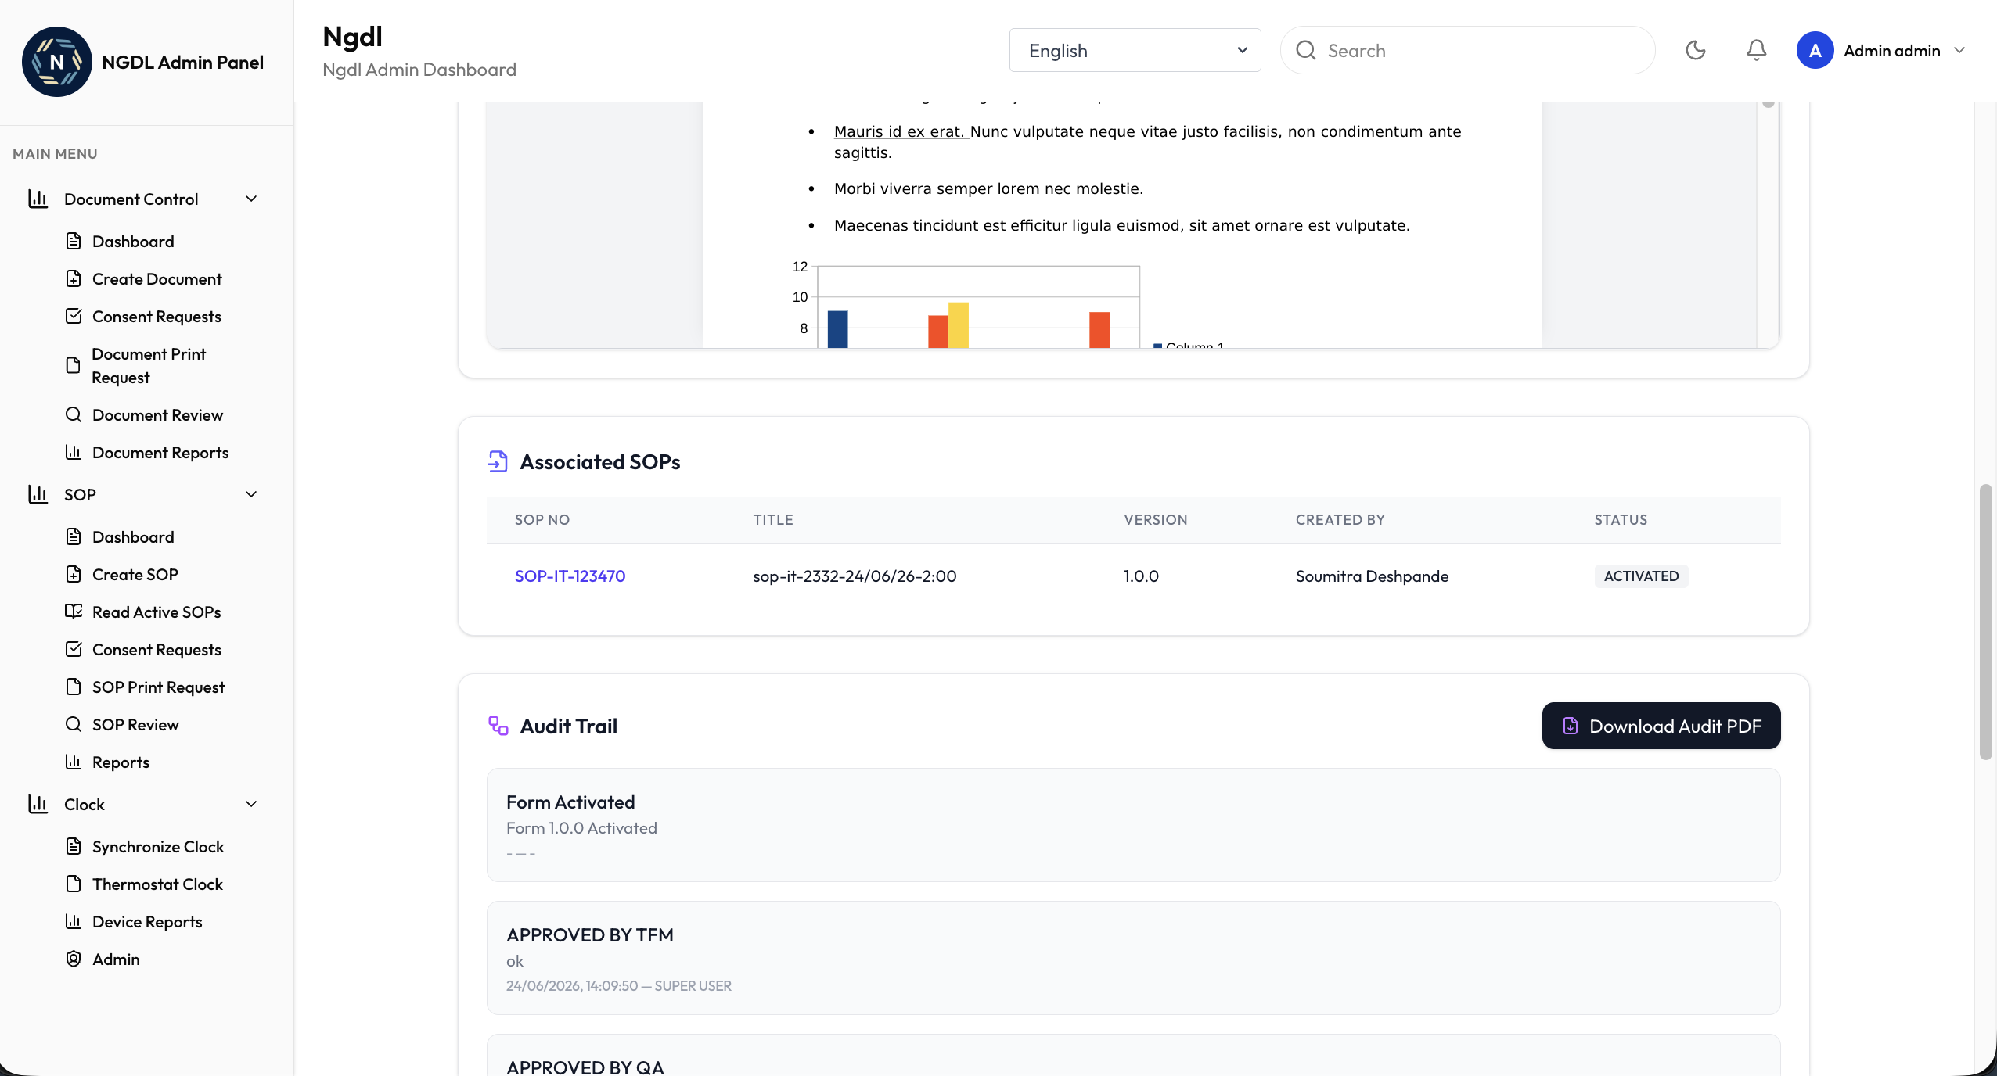Select Read Active SOPs
The height and width of the screenshot is (1076, 1997).
point(157,612)
